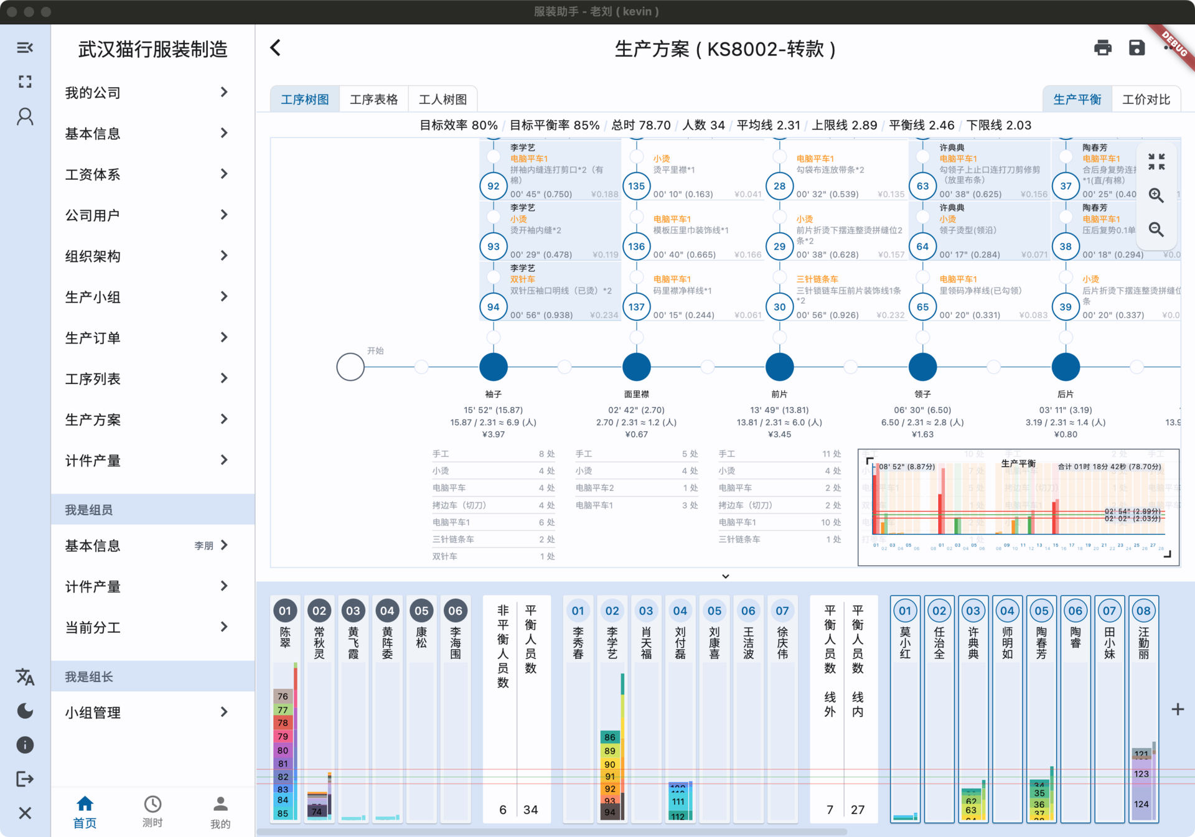
Task: Expand 工资体系 menu
Action: (x=152, y=174)
